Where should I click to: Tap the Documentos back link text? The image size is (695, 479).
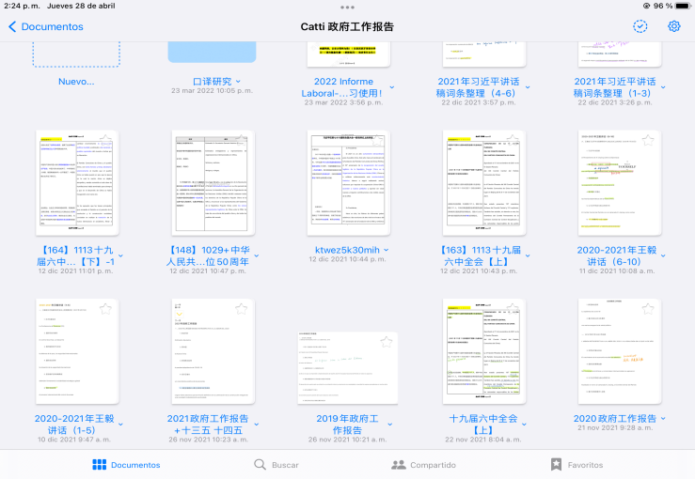point(52,26)
